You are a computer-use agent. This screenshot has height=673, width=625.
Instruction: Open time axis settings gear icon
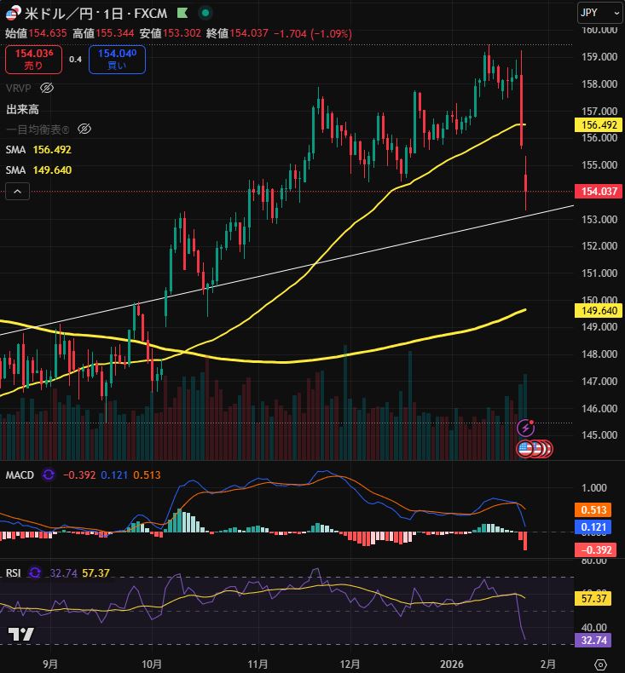(x=600, y=664)
